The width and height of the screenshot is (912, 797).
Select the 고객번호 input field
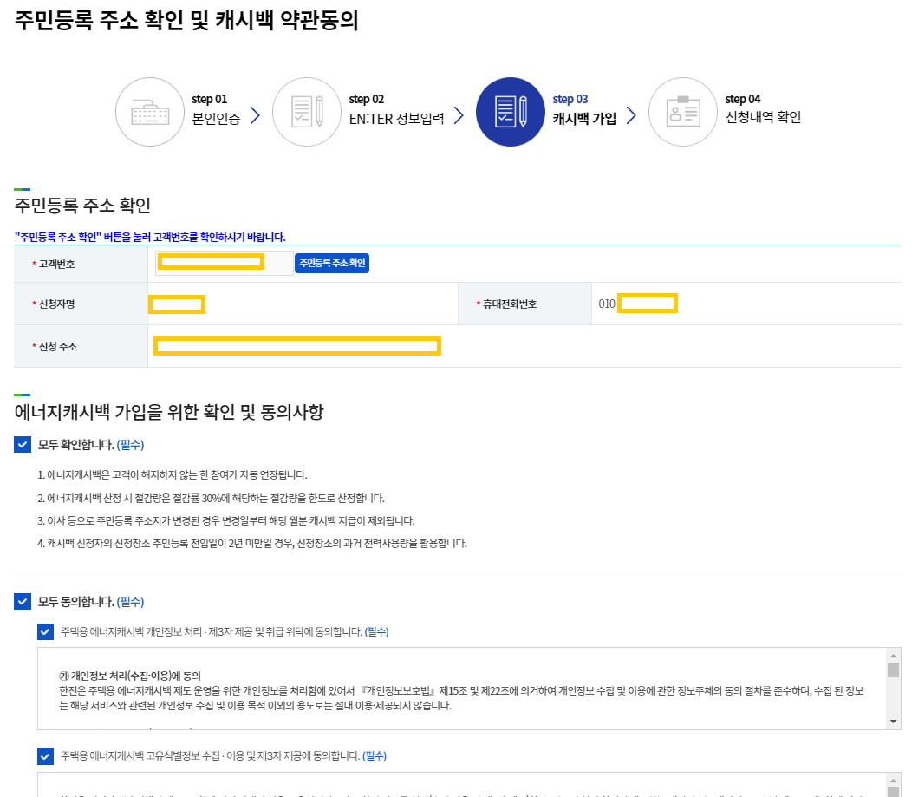click(211, 263)
